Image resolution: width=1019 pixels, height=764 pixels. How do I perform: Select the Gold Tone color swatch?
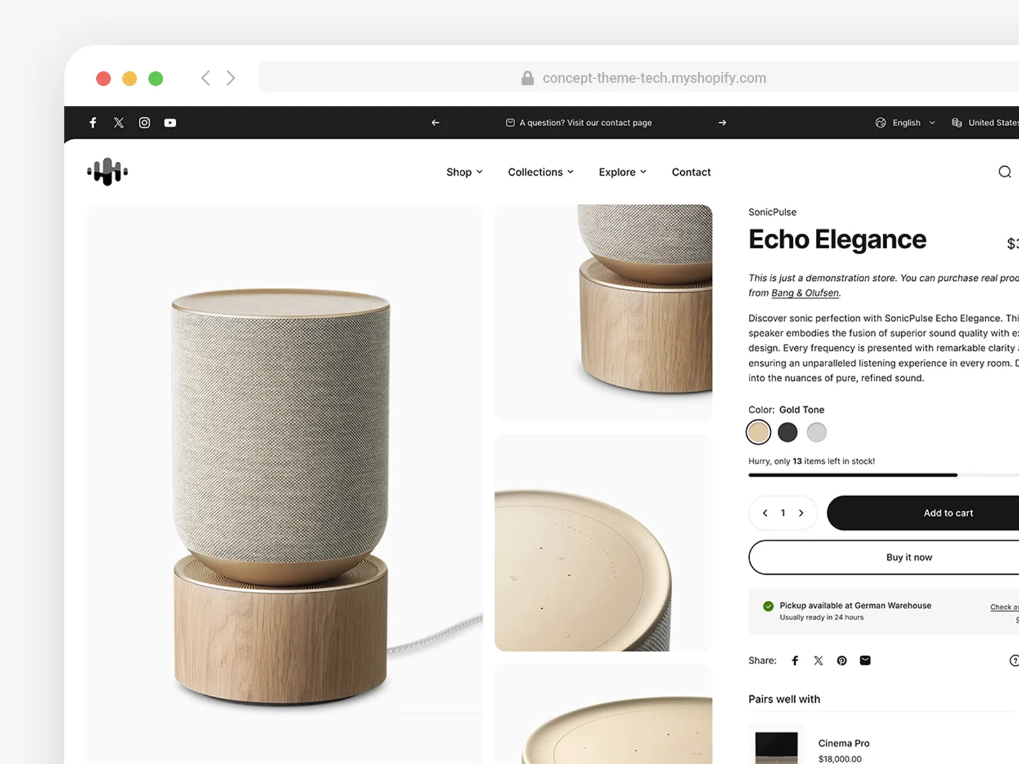[758, 432]
